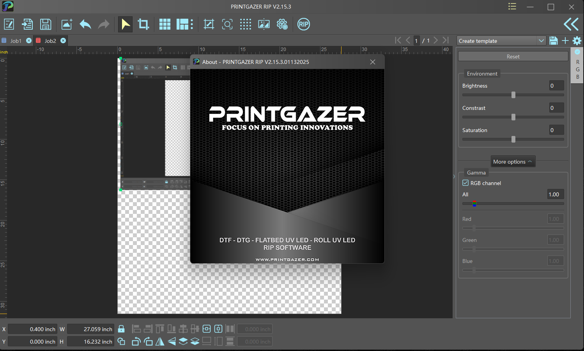The height and width of the screenshot is (351, 584).
Task: Click the All gamma slider handle
Action: (x=474, y=203)
